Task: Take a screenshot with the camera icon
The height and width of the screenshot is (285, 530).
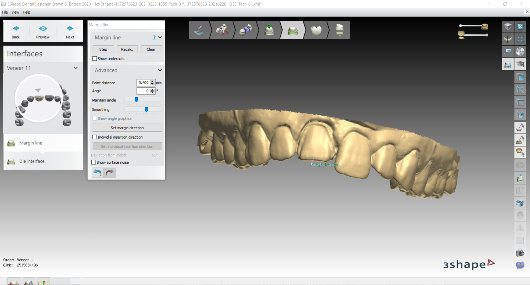Action: point(520,253)
